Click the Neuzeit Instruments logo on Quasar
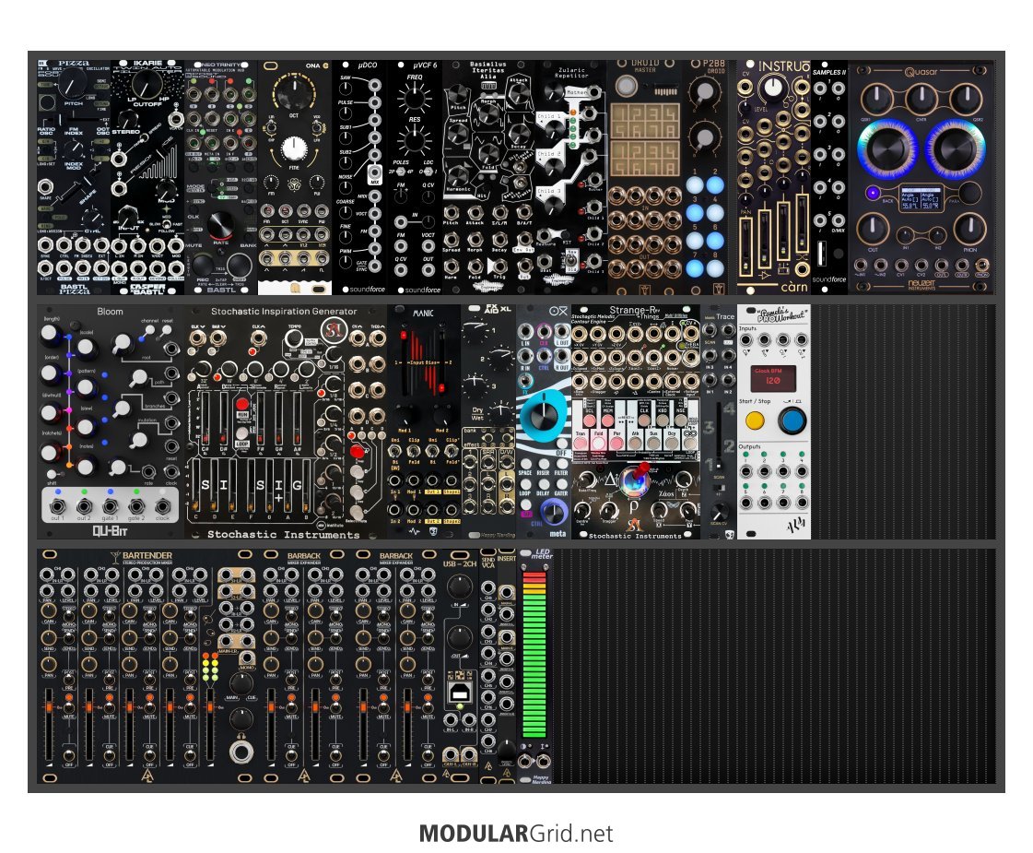1033x853 pixels. coord(921,284)
